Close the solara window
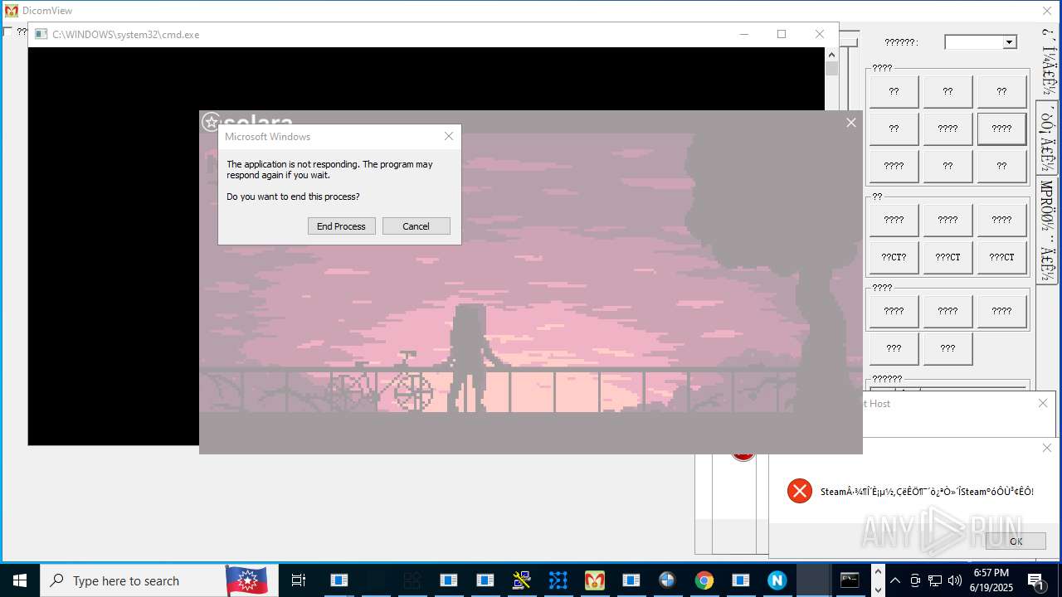Image resolution: width=1062 pixels, height=597 pixels. pos(850,123)
